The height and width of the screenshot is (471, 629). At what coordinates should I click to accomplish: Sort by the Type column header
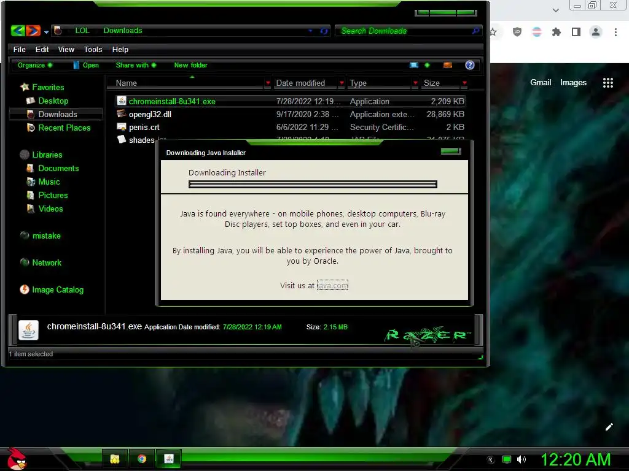click(358, 83)
